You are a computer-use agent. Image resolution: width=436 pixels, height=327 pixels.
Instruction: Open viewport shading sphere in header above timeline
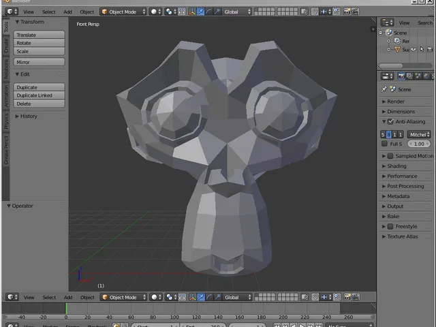pyautogui.click(x=156, y=297)
